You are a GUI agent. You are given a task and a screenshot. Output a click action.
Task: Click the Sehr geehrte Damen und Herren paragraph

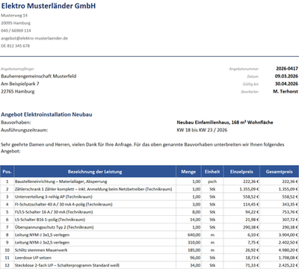tap(143, 148)
